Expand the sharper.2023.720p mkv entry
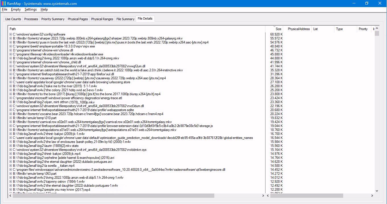Screen dimensions: 387x204 11,38
